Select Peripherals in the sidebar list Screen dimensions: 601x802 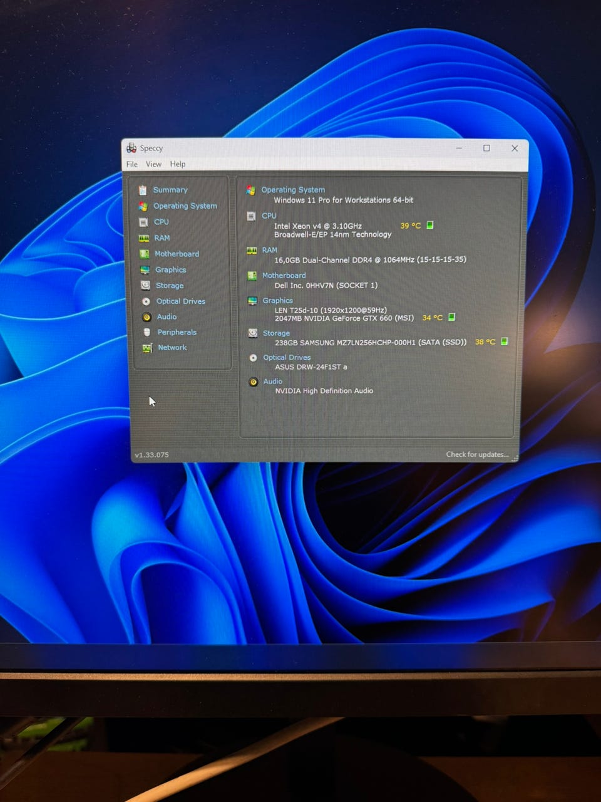point(177,332)
